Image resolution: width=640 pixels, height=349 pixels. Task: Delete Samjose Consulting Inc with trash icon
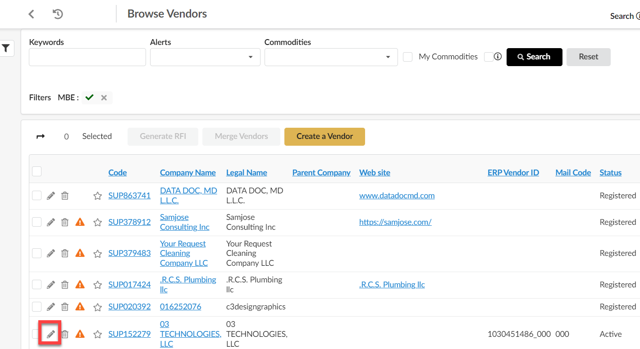pos(65,222)
